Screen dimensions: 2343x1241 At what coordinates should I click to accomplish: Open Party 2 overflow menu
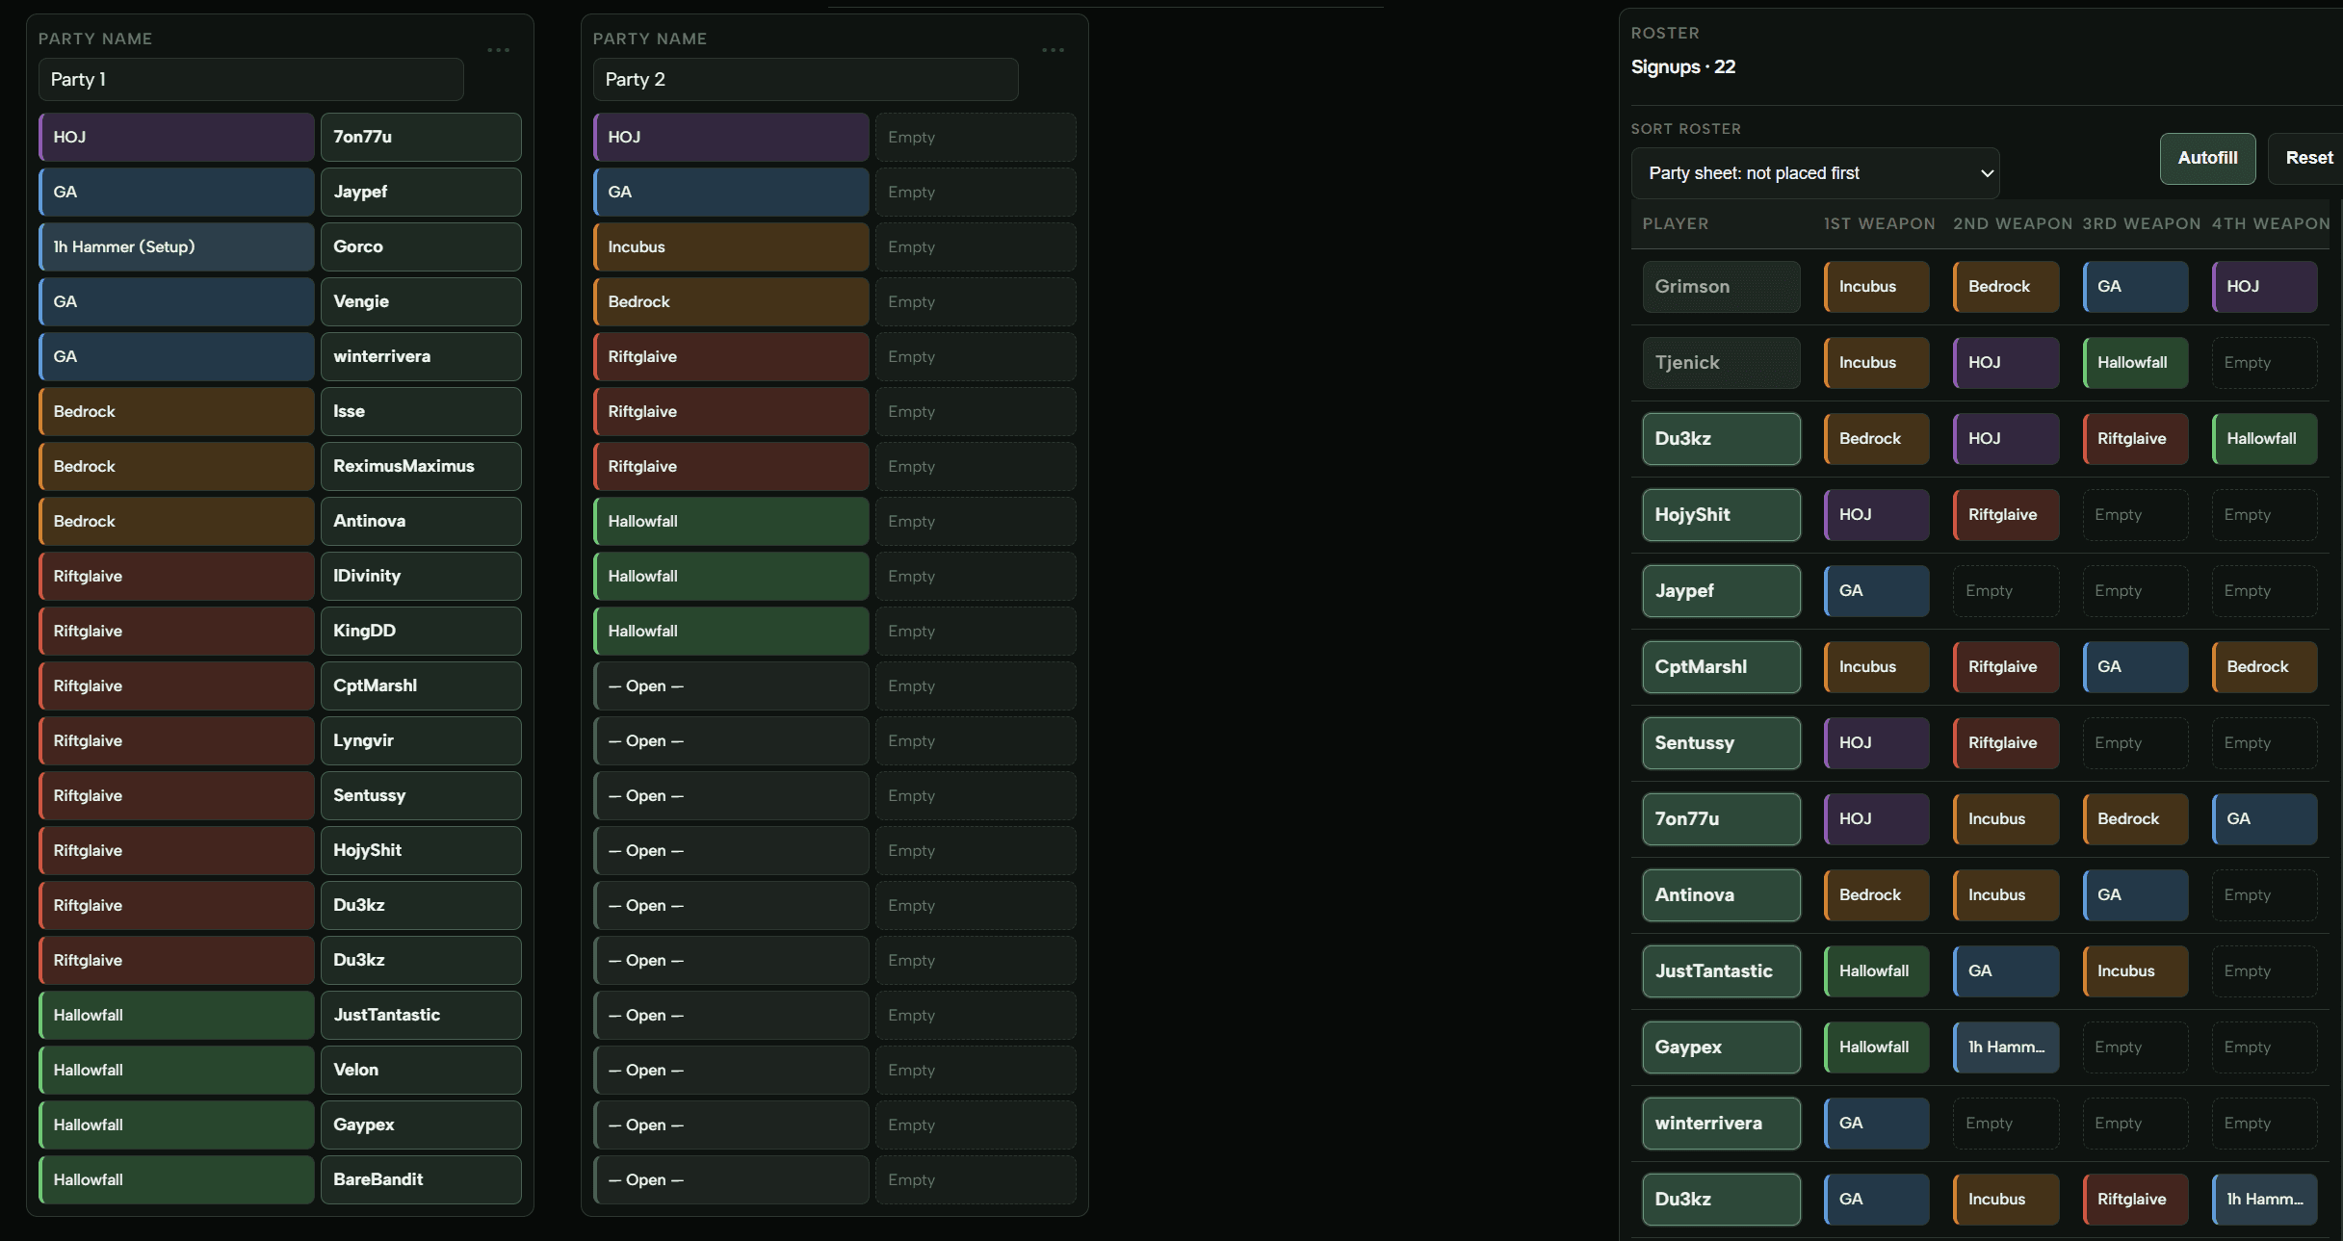pyautogui.click(x=1054, y=50)
